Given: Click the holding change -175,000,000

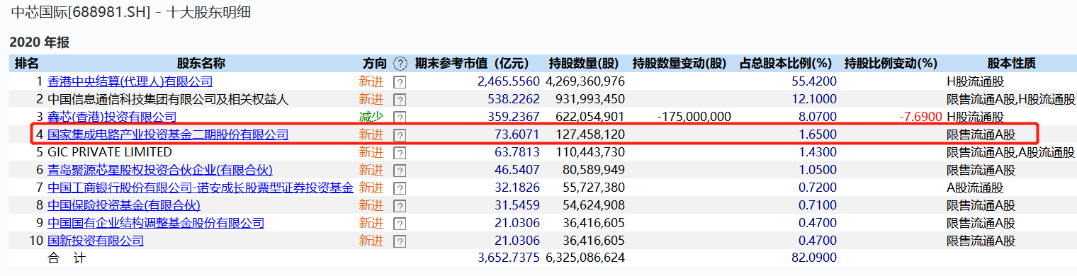Looking at the screenshot, I should tap(694, 117).
